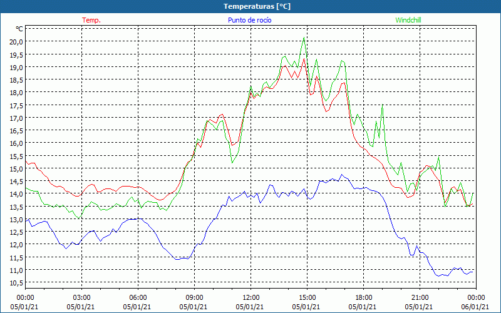Viewport: 501px width, 313px height.
Task: Click the 13,5 y-axis value
Action: (x=17, y=207)
